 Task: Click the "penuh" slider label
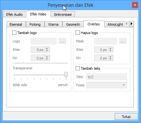coord(63,85)
